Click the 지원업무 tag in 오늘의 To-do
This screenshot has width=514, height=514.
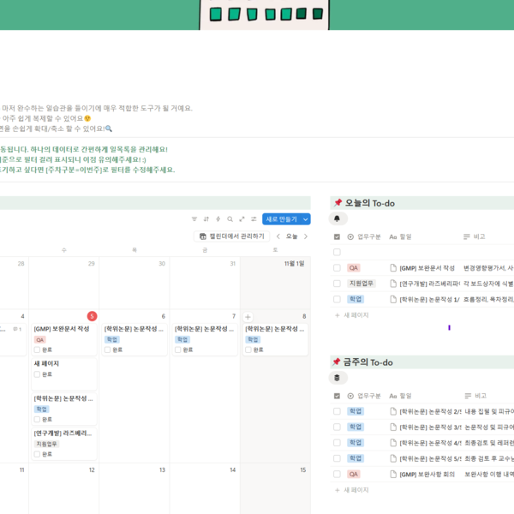362,284
